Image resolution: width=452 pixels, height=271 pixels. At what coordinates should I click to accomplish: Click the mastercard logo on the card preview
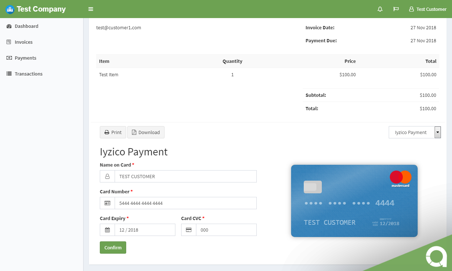[400, 177]
